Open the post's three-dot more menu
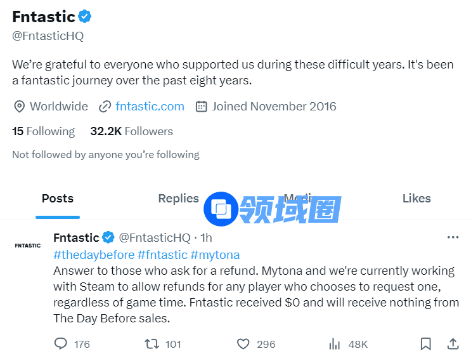 tap(453, 237)
